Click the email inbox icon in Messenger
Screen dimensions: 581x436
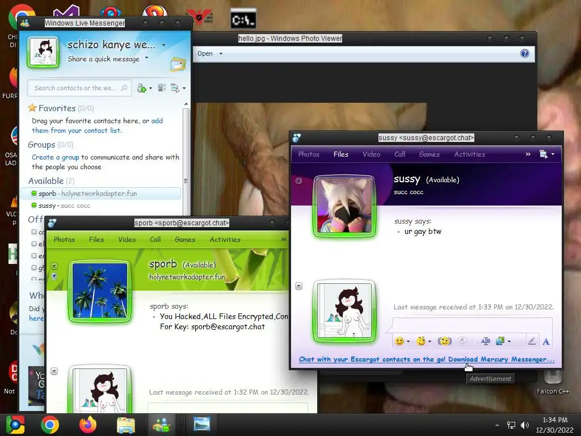click(178, 65)
